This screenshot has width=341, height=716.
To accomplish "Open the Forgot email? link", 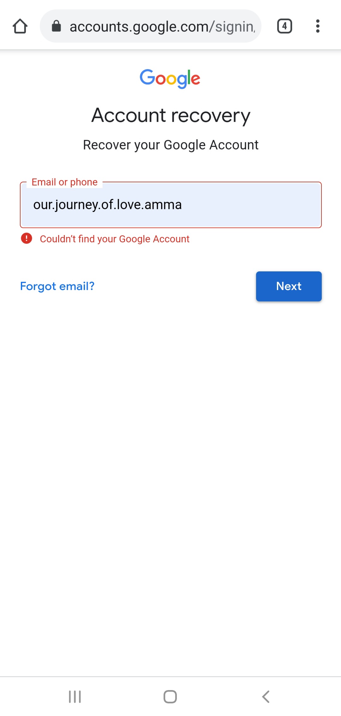I will pos(57,286).
